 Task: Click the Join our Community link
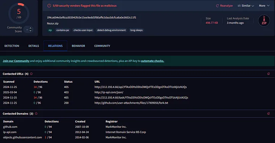click(x=16, y=61)
